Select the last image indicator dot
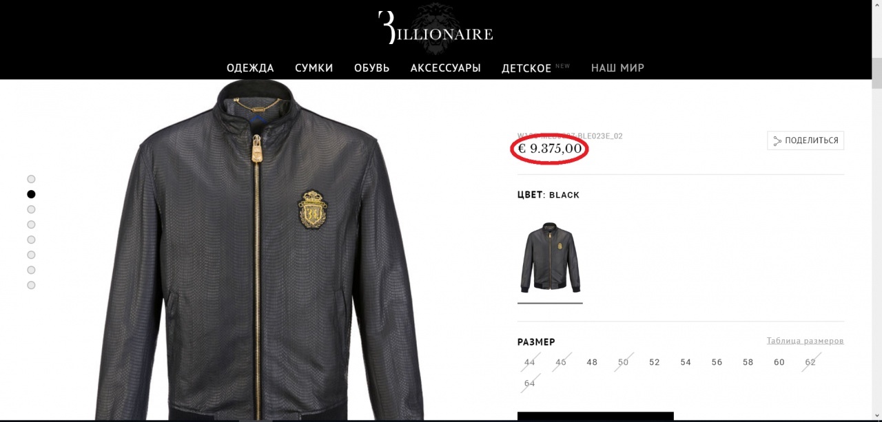 pos(31,285)
